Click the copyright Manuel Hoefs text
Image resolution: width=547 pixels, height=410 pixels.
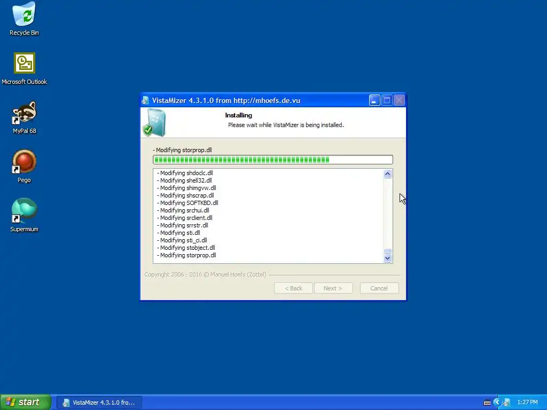click(x=206, y=274)
